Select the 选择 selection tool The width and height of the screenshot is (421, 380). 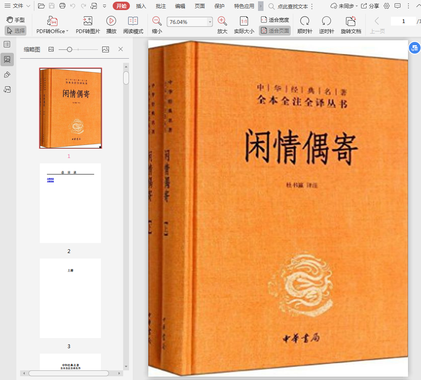click(x=15, y=31)
